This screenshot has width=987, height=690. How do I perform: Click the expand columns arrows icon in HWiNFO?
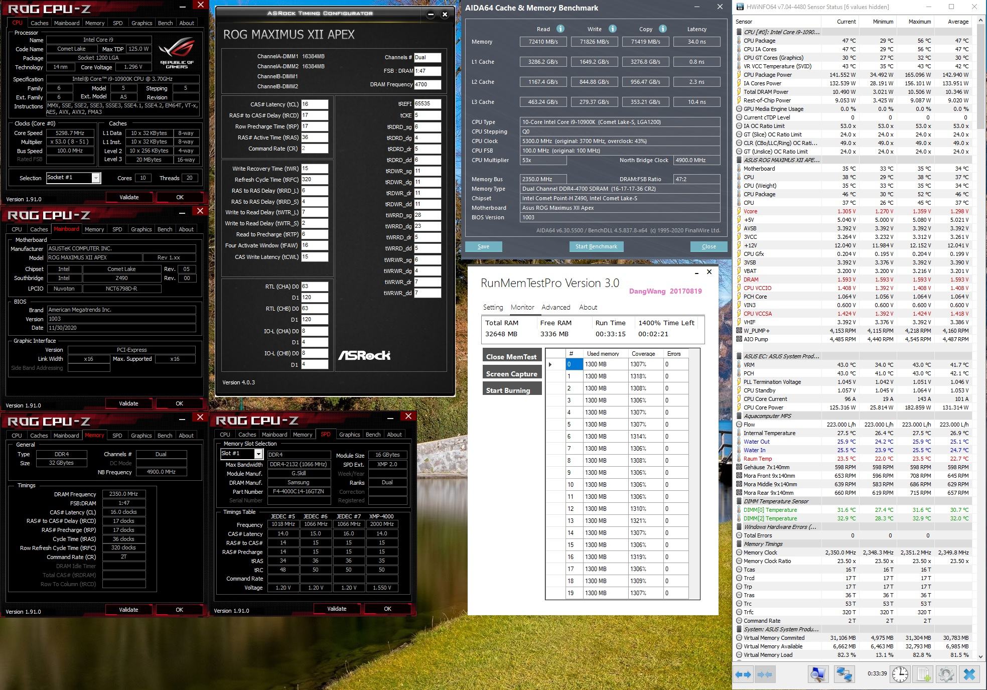[x=743, y=674]
